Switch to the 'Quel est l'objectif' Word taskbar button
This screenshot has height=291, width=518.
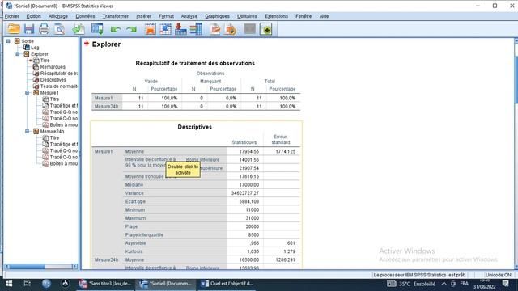(227, 284)
